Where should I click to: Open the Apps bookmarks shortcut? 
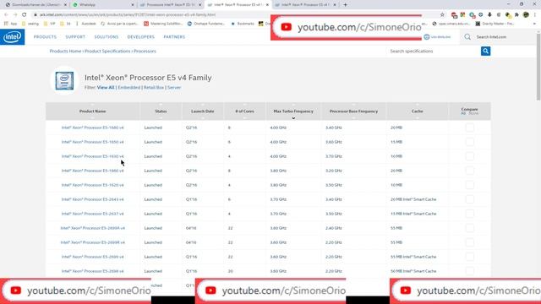tap(10, 24)
